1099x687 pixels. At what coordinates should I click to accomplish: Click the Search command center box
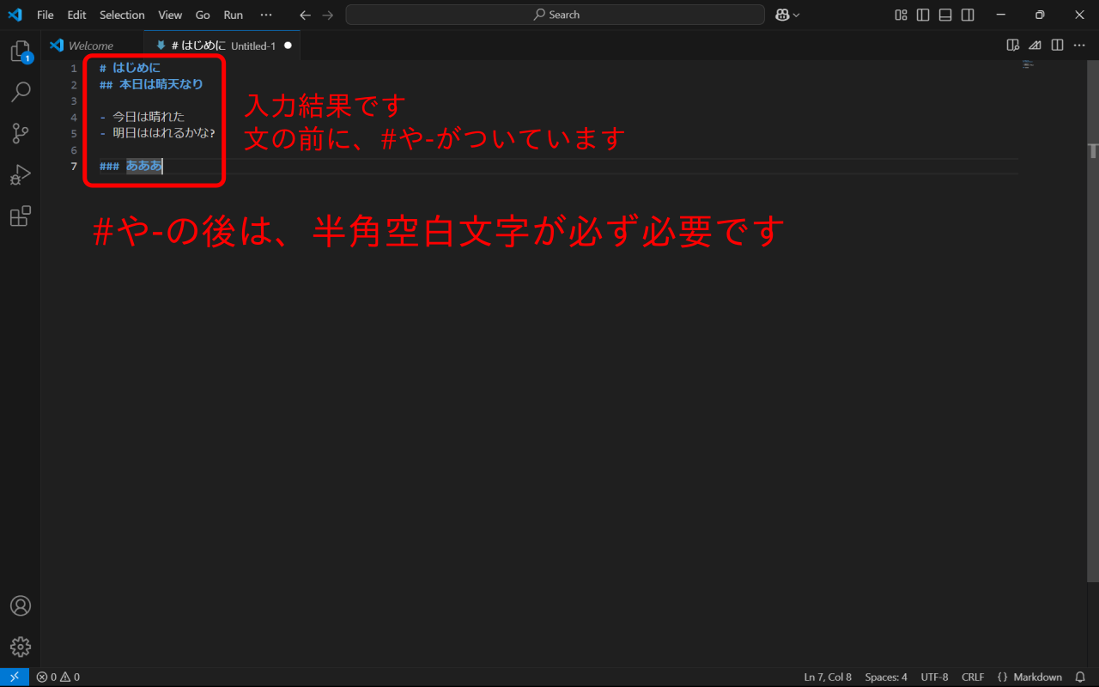(555, 15)
